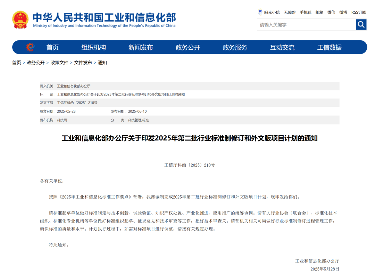Select 组织机构 in the navigation bar
Viewport: 375px width, 274px height.
(x=93, y=47)
